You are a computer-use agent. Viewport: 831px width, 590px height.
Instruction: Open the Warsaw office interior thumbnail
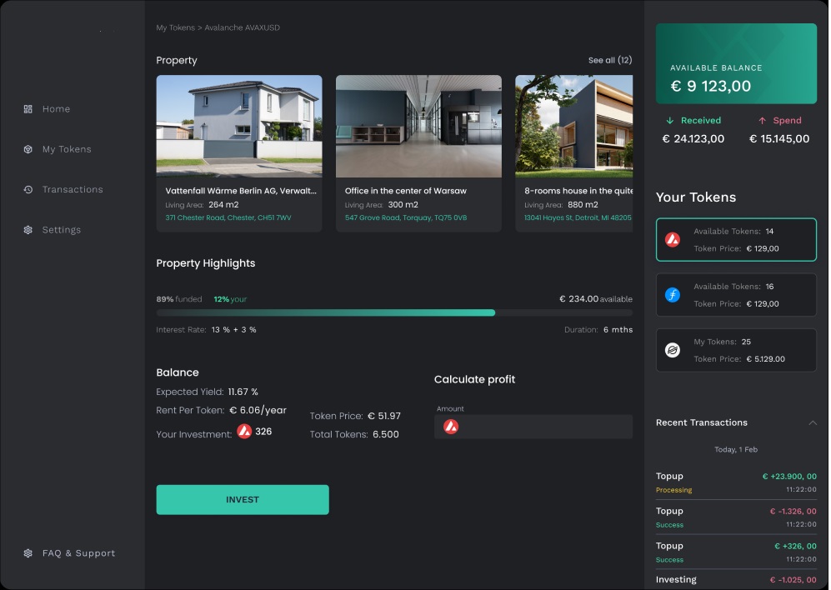418,126
